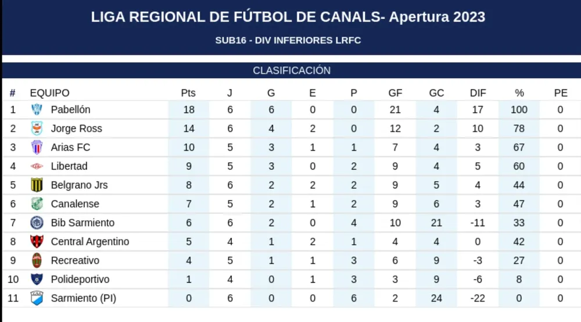
Task: Click the GF column header
Action: (x=395, y=93)
